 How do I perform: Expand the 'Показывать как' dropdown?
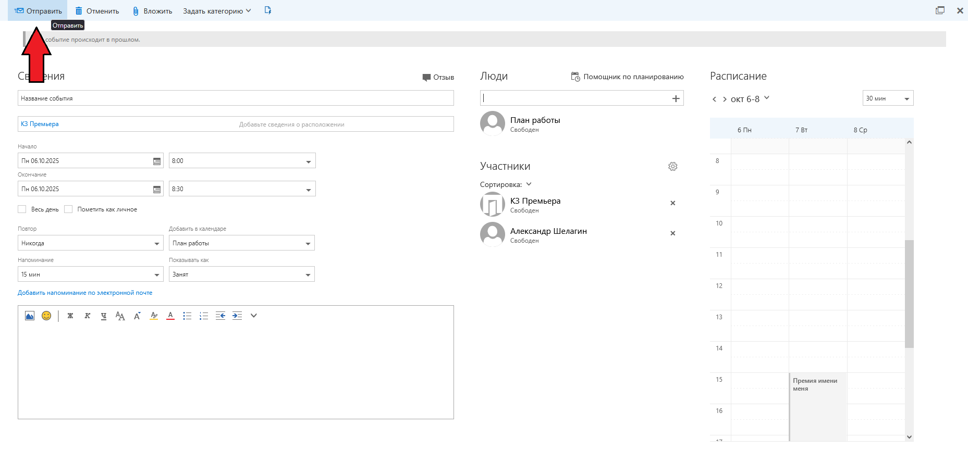[x=241, y=274]
